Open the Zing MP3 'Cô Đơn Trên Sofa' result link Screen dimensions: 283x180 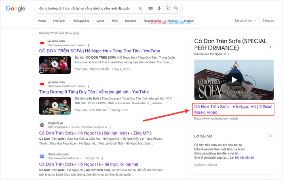[95, 133]
